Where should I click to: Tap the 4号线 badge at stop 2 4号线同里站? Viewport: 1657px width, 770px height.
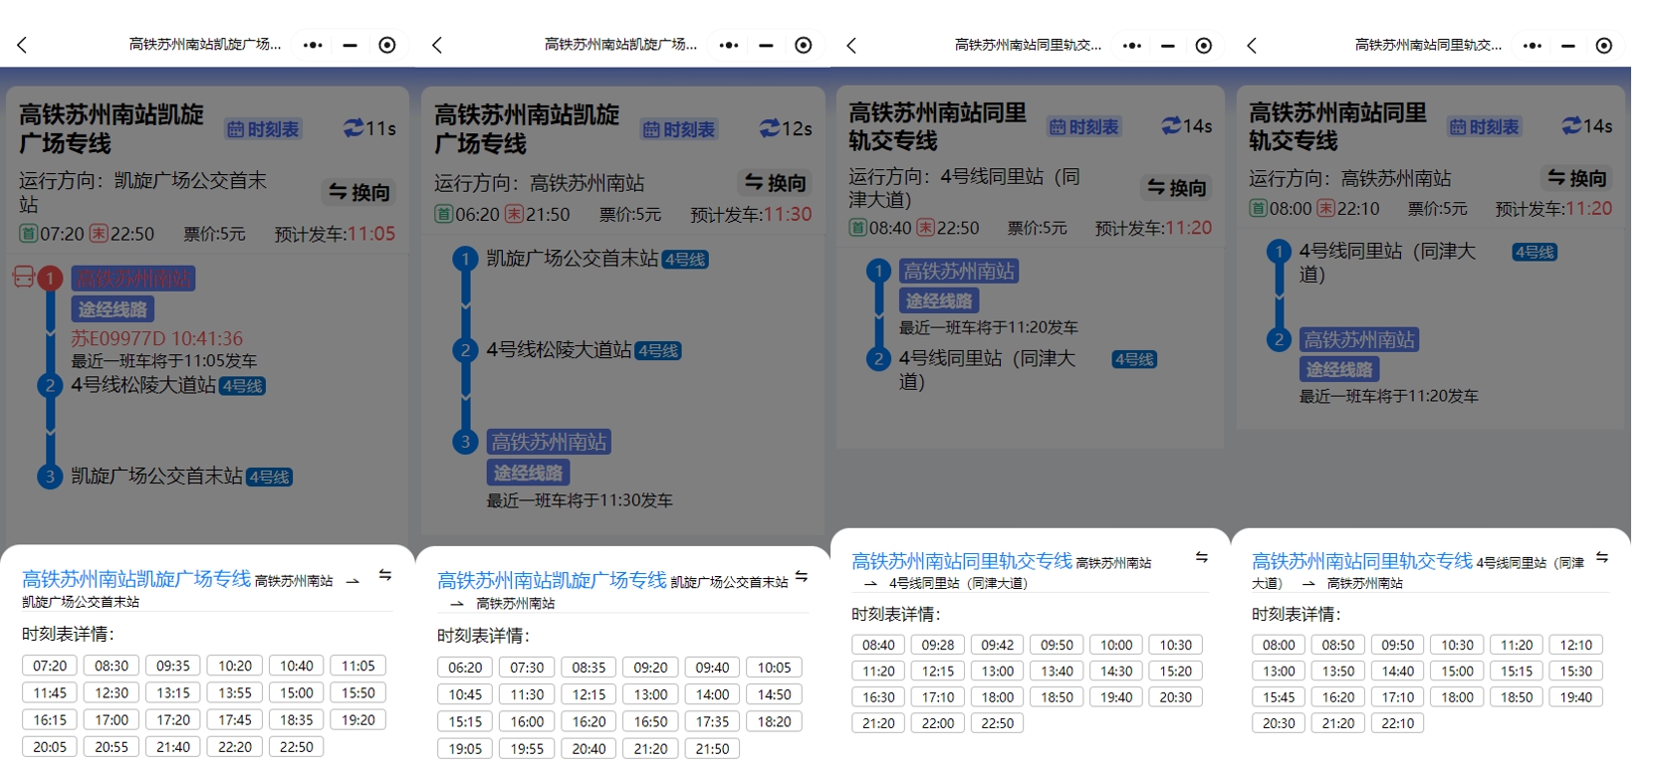pyautogui.click(x=1134, y=359)
